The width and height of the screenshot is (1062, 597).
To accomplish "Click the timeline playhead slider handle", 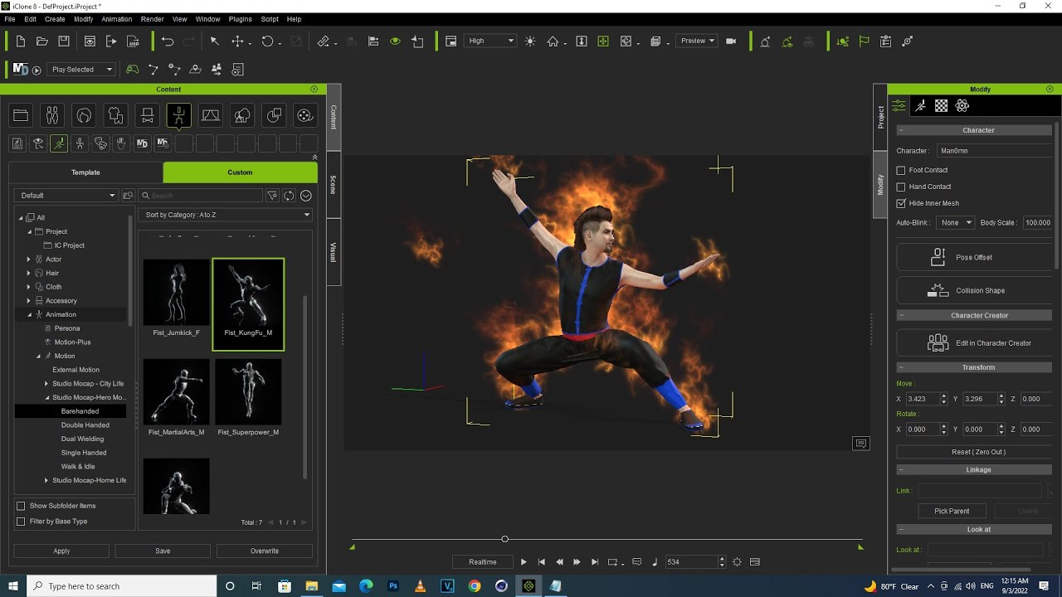I will click(504, 539).
